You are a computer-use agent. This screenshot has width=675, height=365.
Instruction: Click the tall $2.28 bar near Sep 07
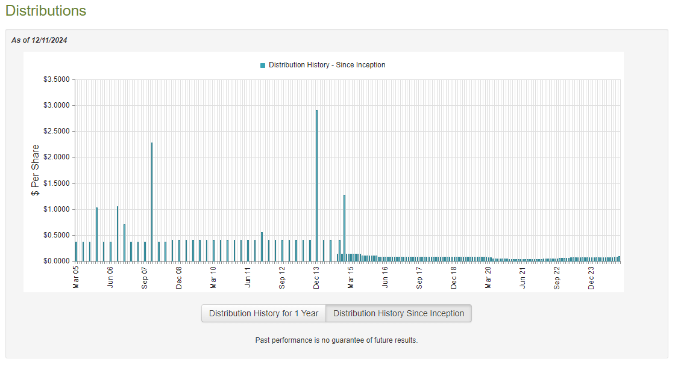pyautogui.click(x=152, y=201)
